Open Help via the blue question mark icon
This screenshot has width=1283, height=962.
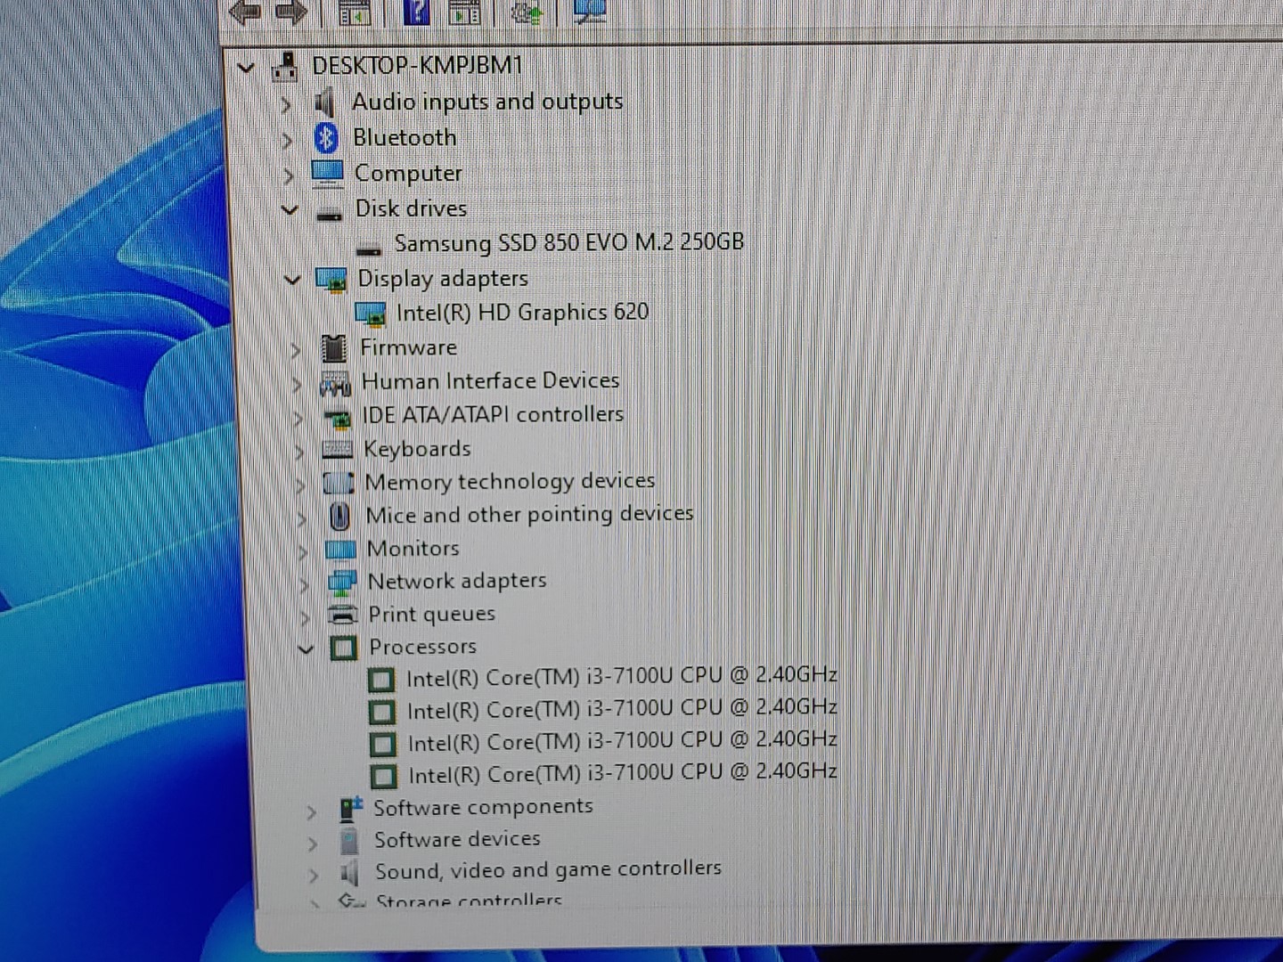(x=416, y=12)
